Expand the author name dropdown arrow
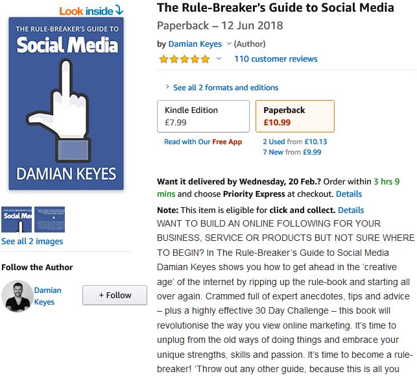 coord(229,44)
